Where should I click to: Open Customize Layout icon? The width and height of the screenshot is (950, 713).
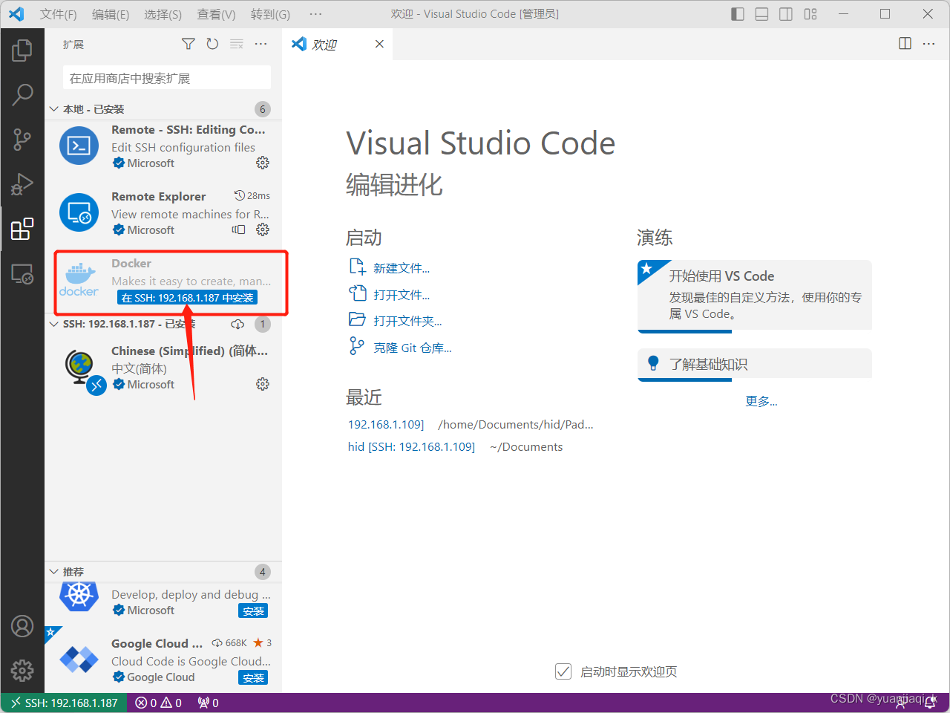(x=810, y=14)
